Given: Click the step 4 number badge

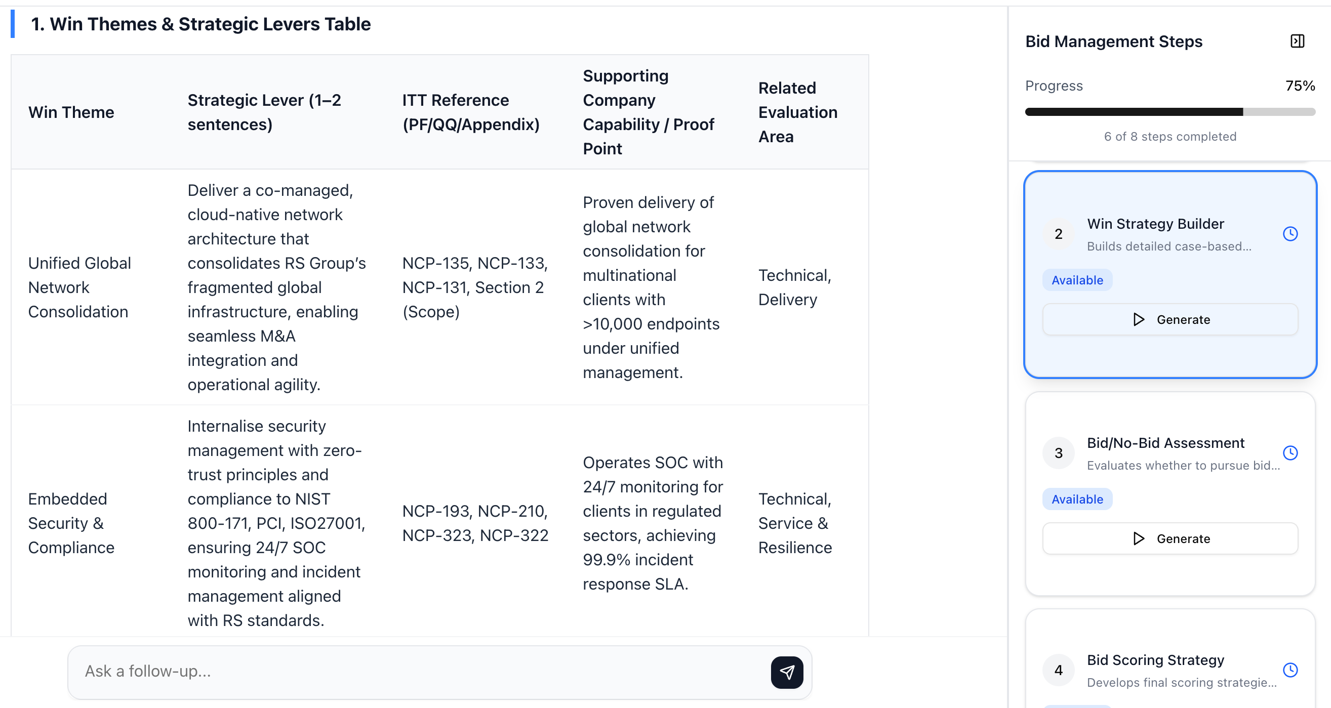Looking at the screenshot, I should click(x=1058, y=670).
